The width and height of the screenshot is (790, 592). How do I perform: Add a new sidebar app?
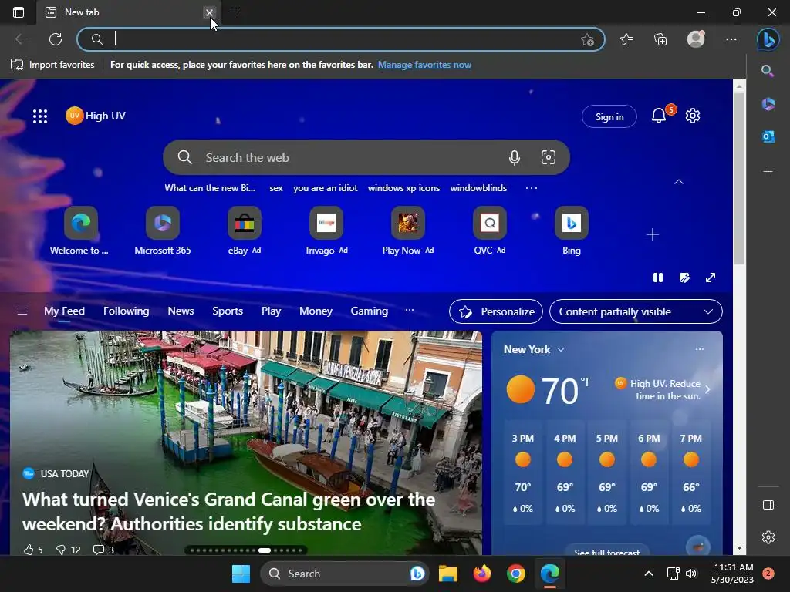[x=768, y=172]
